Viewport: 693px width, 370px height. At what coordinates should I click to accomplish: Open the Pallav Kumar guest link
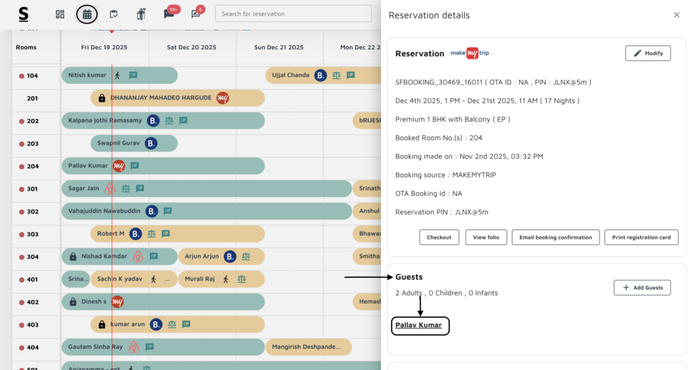click(418, 325)
